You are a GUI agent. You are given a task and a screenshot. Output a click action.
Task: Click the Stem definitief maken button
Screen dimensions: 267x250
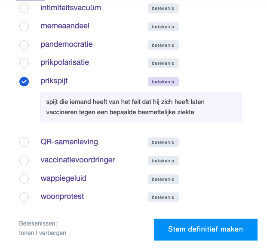(206, 229)
